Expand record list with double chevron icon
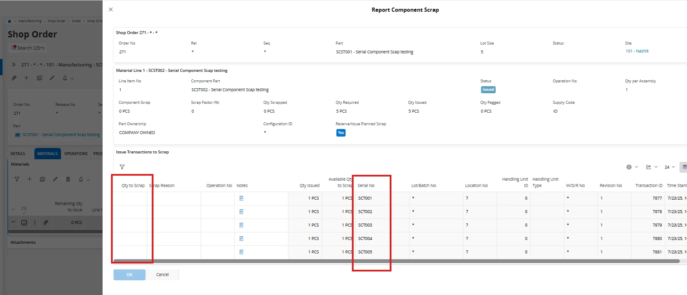The width and height of the screenshot is (687, 295). 14,65
